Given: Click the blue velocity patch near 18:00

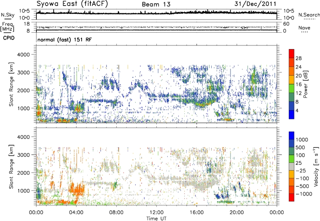Looking at the screenshot, I should (x=218, y=196).
